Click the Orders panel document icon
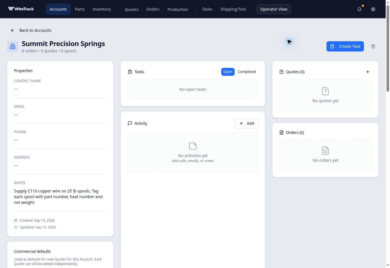The height and width of the screenshot is (268, 390). [x=282, y=133]
